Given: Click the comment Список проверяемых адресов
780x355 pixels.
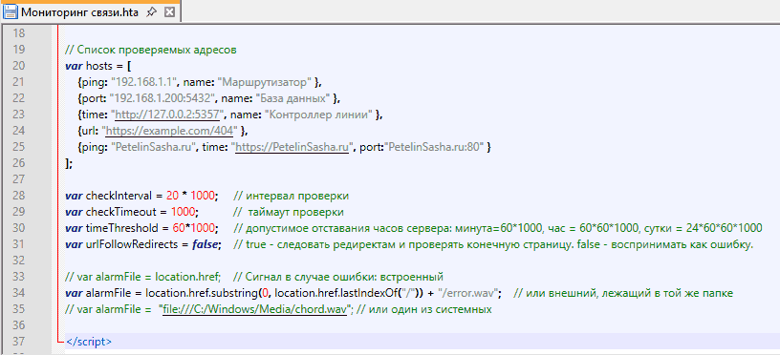Looking at the screenshot, I should point(151,50).
